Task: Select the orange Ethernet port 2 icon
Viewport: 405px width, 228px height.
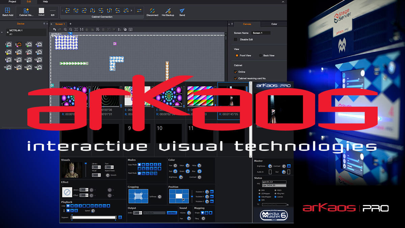Action: pos(19,45)
